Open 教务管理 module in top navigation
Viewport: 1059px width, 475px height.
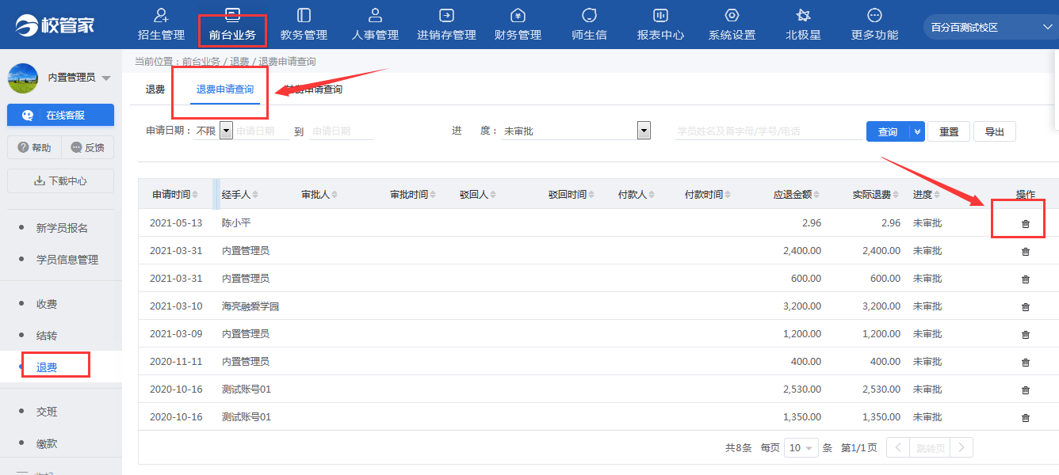click(304, 25)
